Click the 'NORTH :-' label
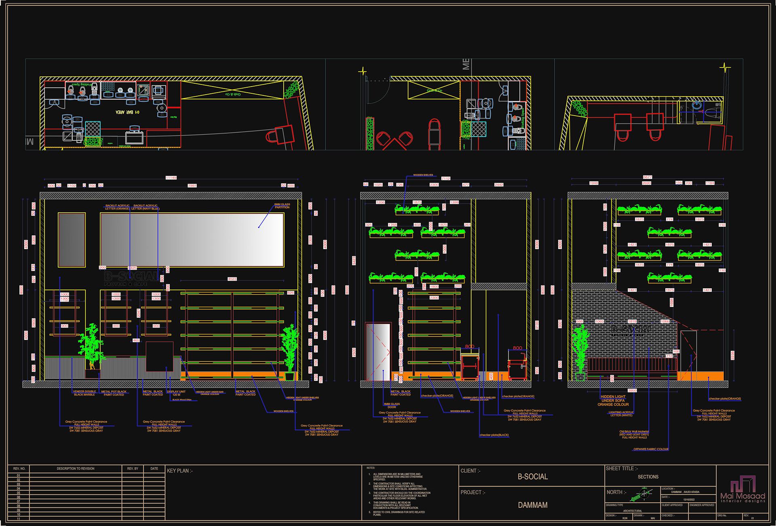Screen dimensions: 776x526 [616, 492]
